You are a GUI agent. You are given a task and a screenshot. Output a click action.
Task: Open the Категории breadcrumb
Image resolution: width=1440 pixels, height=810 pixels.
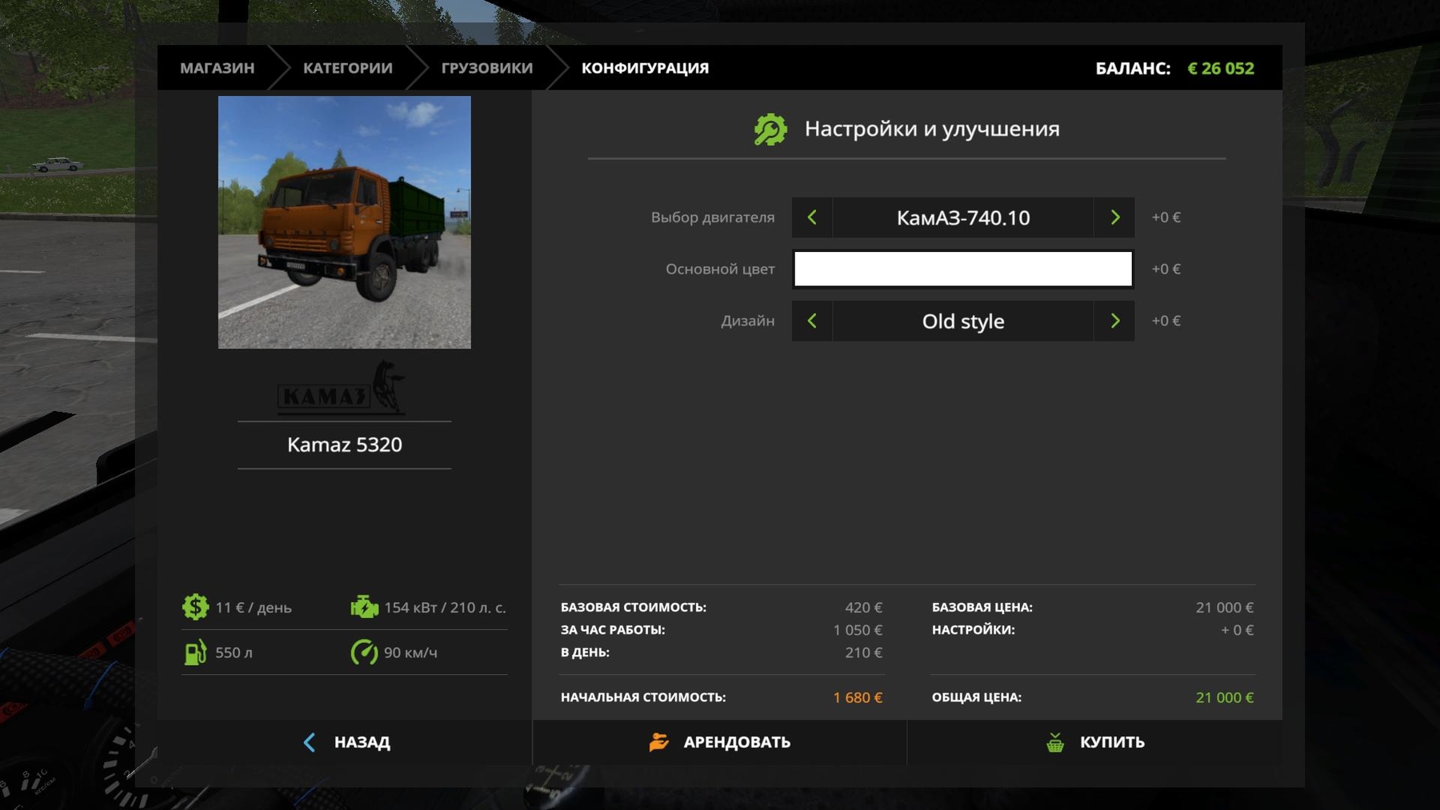coord(347,68)
